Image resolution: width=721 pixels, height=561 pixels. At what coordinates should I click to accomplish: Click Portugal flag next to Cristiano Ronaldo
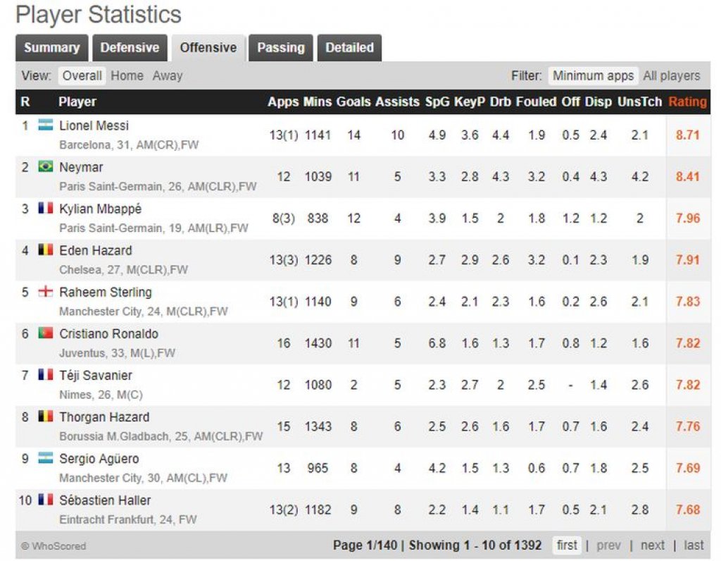(x=46, y=333)
